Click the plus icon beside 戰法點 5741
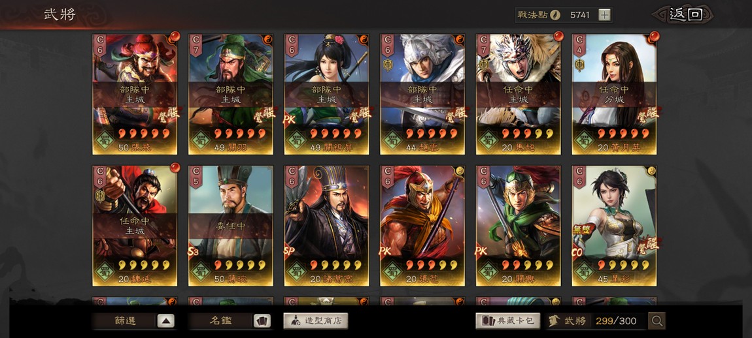 pos(605,15)
